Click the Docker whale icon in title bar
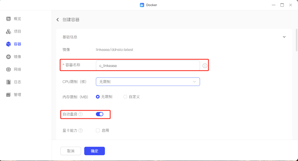This screenshot has width=298, height=161. point(142,5)
